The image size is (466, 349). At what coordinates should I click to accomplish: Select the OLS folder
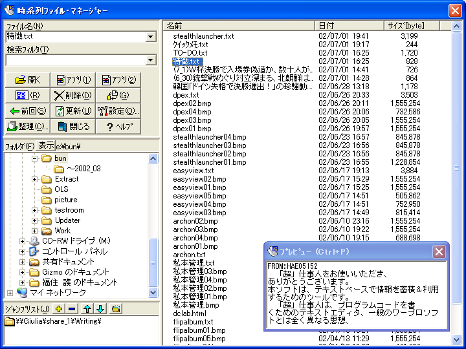point(61,189)
